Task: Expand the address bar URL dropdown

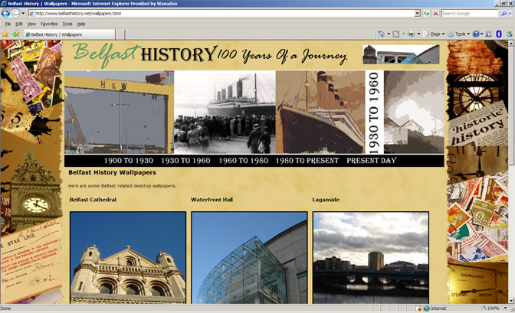Action: pyautogui.click(x=418, y=13)
